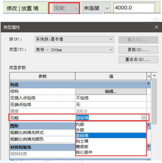Click the scrollbar up arrow

(x=154, y=76)
